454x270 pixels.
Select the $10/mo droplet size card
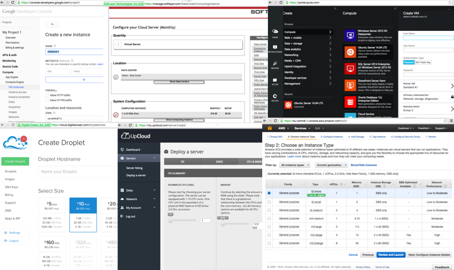click(x=83, y=215)
